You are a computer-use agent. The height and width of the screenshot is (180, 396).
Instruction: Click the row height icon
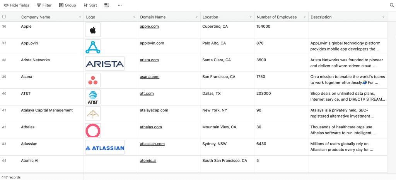pyautogui.click(x=107, y=5)
